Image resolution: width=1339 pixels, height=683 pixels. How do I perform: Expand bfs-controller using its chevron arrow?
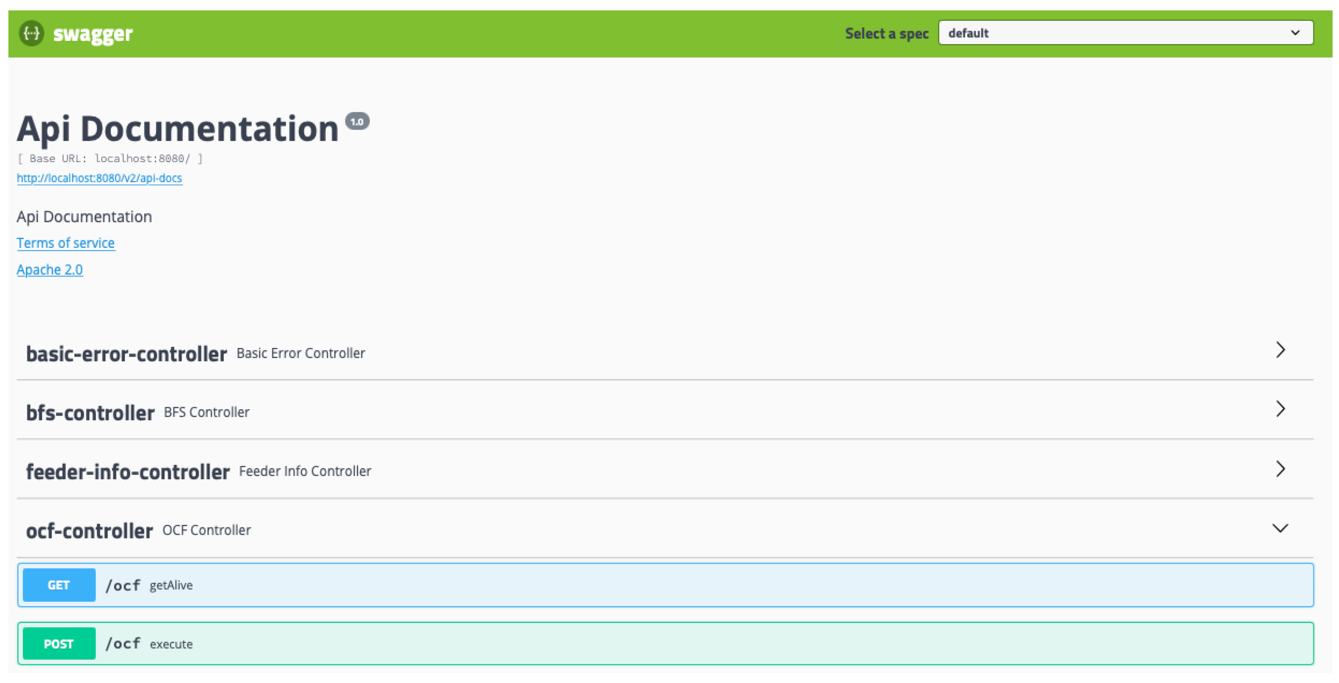pyautogui.click(x=1280, y=410)
